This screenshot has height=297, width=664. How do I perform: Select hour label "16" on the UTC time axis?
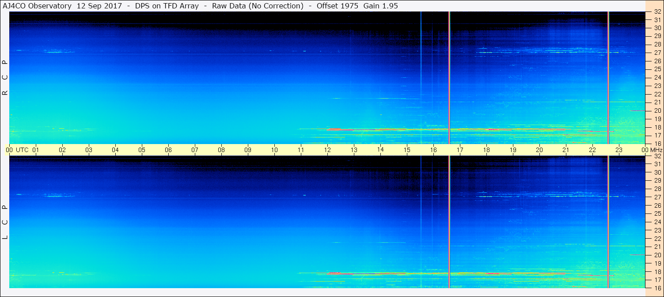(x=433, y=150)
